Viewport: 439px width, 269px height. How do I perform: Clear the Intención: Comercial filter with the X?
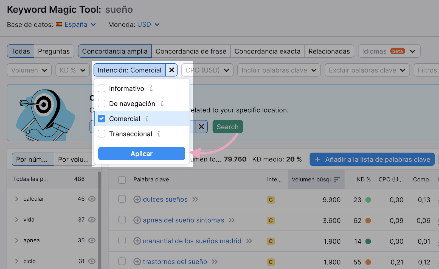[171, 70]
